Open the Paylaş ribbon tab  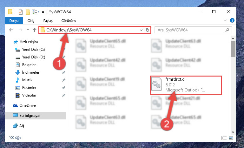(x=48, y=21)
